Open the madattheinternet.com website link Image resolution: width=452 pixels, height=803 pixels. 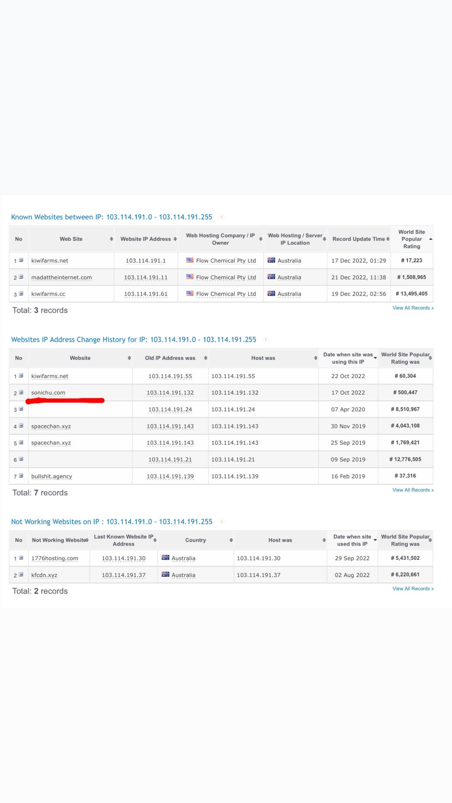pyautogui.click(x=62, y=277)
